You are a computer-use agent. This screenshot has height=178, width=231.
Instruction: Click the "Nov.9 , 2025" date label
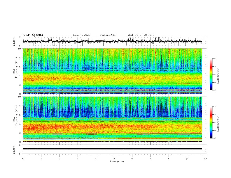[81, 35]
